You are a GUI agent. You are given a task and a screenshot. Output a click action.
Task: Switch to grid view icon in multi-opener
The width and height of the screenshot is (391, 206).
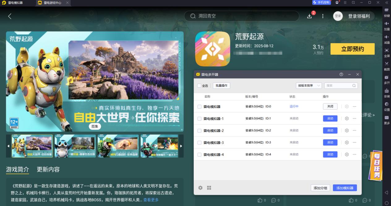coord(209,188)
